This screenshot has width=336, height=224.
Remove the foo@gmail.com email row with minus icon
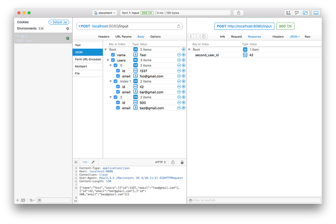[x=179, y=76]
